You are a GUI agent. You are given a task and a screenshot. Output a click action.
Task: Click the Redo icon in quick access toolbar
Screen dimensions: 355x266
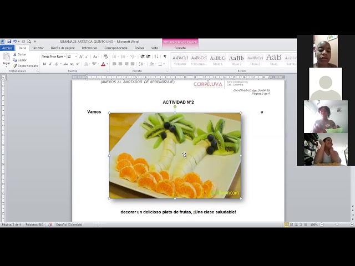coord(23,42)
